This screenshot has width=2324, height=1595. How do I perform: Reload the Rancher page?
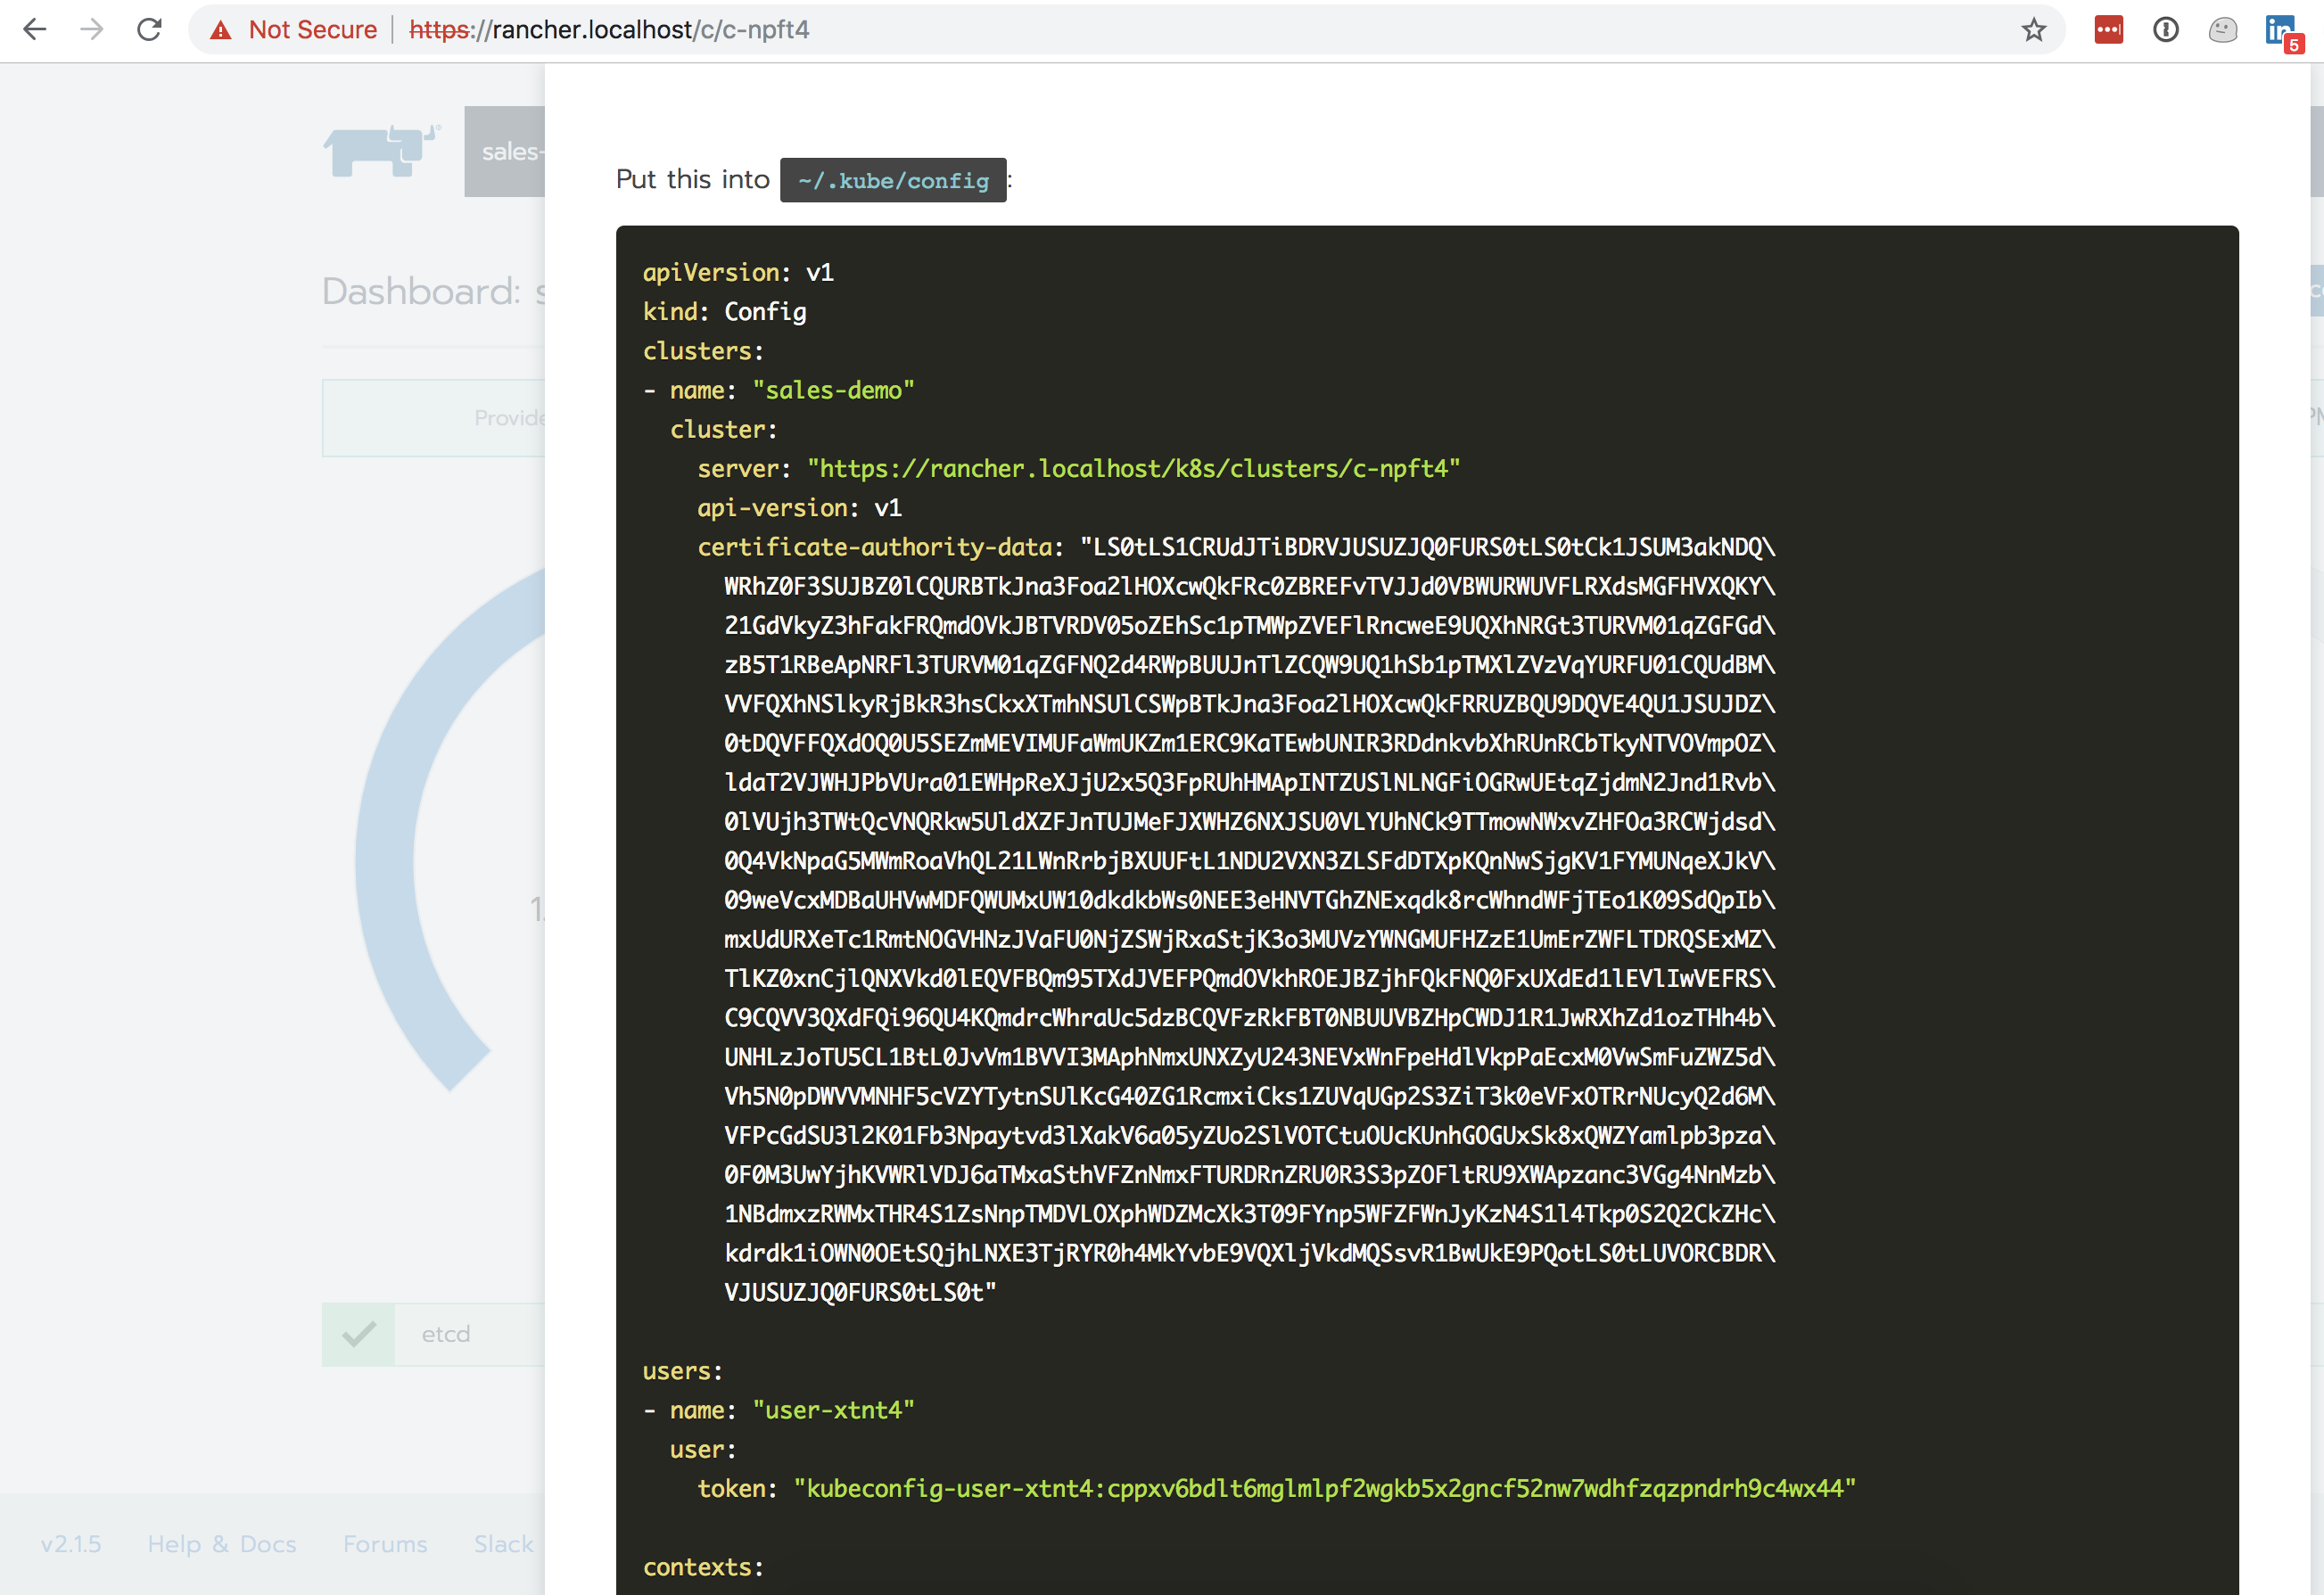(149, 29)
